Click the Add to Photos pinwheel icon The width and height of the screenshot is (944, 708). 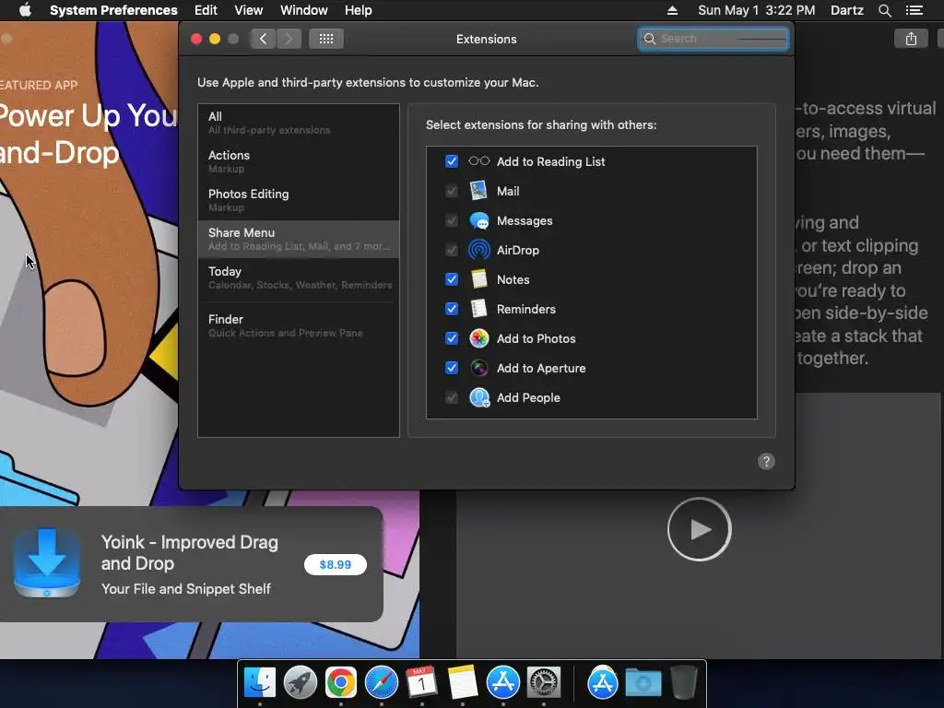pos(479,338)
